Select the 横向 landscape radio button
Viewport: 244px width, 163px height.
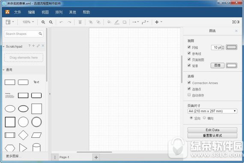[x=204, y=118]
